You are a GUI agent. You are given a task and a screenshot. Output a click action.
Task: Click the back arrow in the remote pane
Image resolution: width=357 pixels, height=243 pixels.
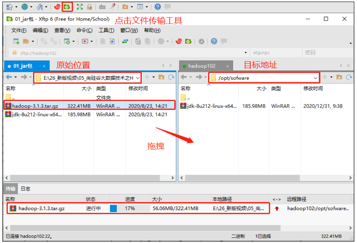coord(184,77)
